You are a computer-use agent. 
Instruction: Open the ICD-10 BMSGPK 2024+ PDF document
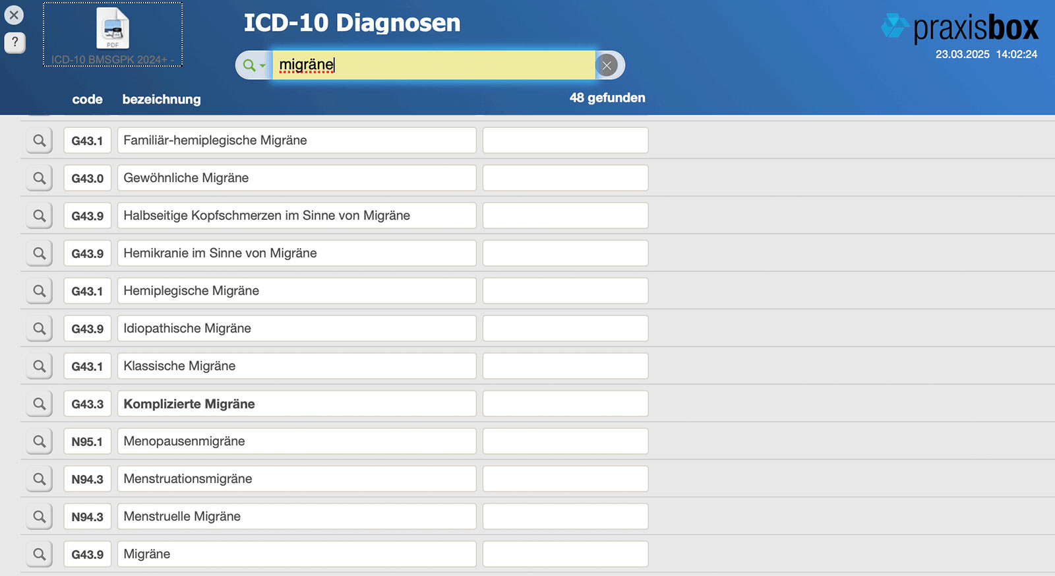pos(113,34)
